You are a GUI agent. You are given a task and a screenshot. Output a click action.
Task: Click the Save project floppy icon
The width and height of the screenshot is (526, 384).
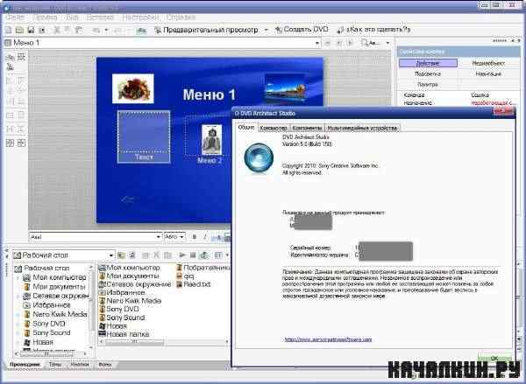(x=31, y=30)
